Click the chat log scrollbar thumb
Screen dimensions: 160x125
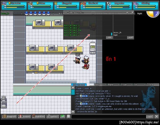(73, 92)
